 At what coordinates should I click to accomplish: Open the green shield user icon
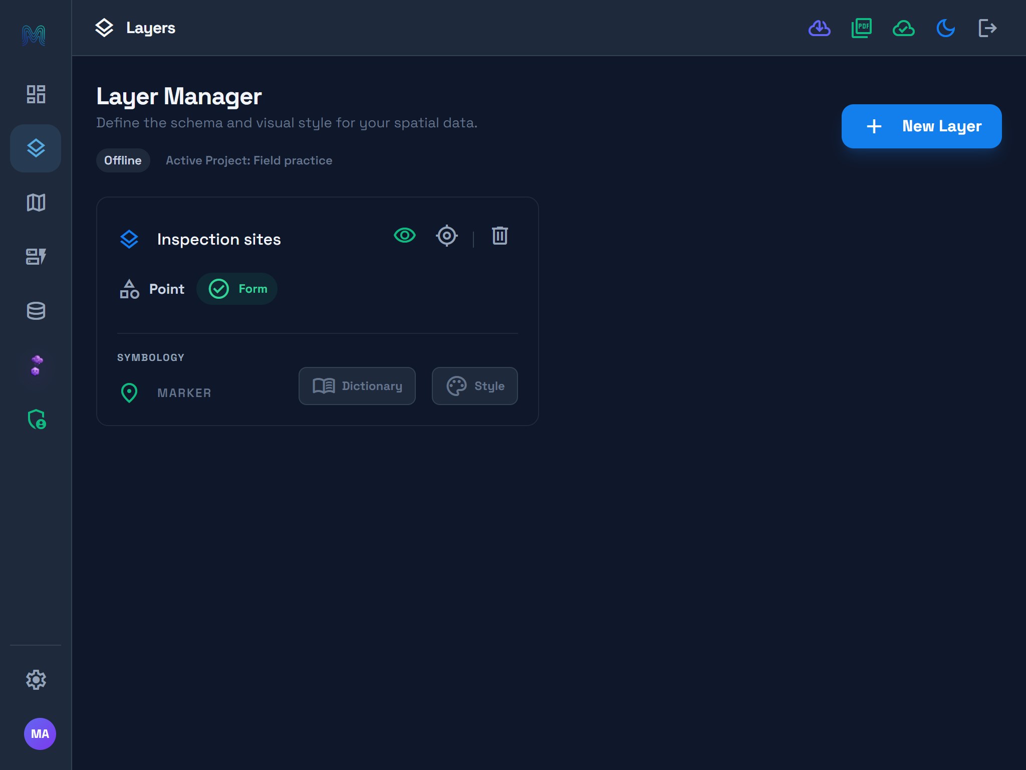pos(36,419)
